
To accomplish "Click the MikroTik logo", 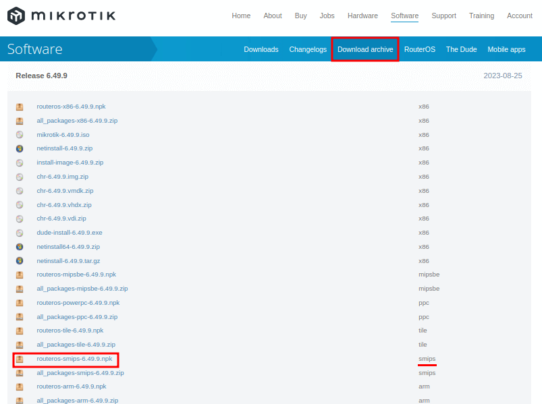I will 61,15.
